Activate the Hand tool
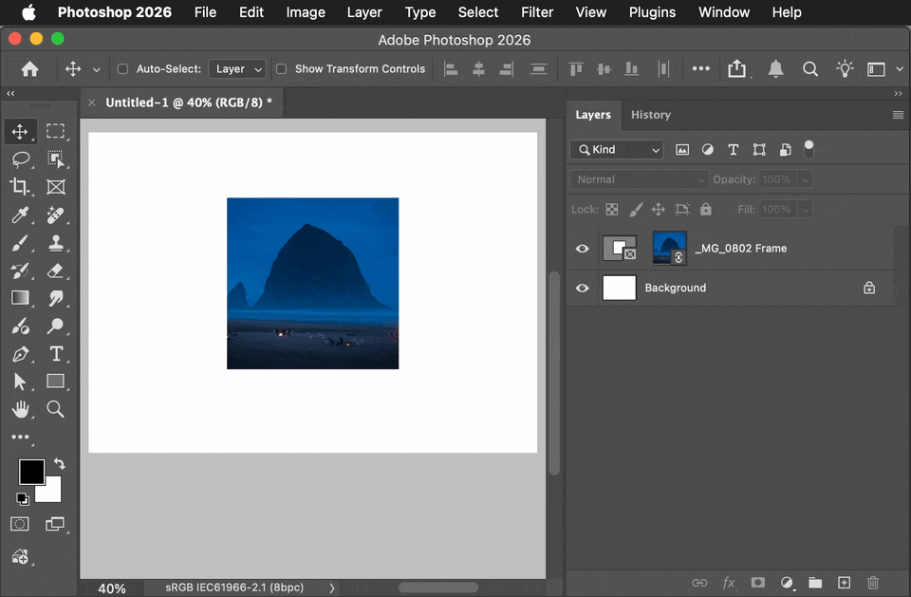This screenshot has height=597, width=911. tap(20, 409)
